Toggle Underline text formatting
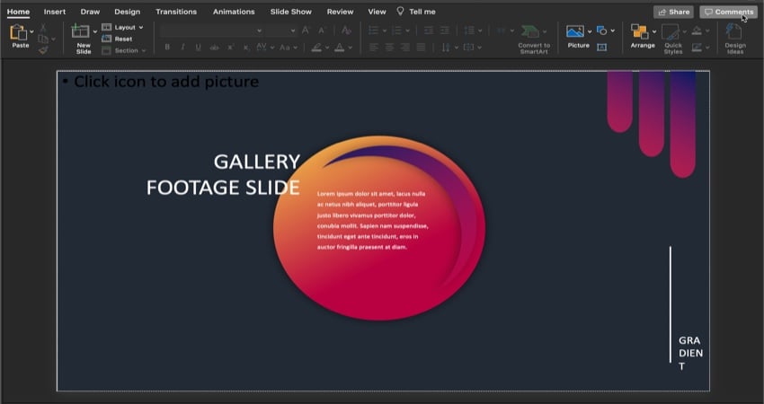The height and width of the screenshot is (404, 764). click(198, 48)
